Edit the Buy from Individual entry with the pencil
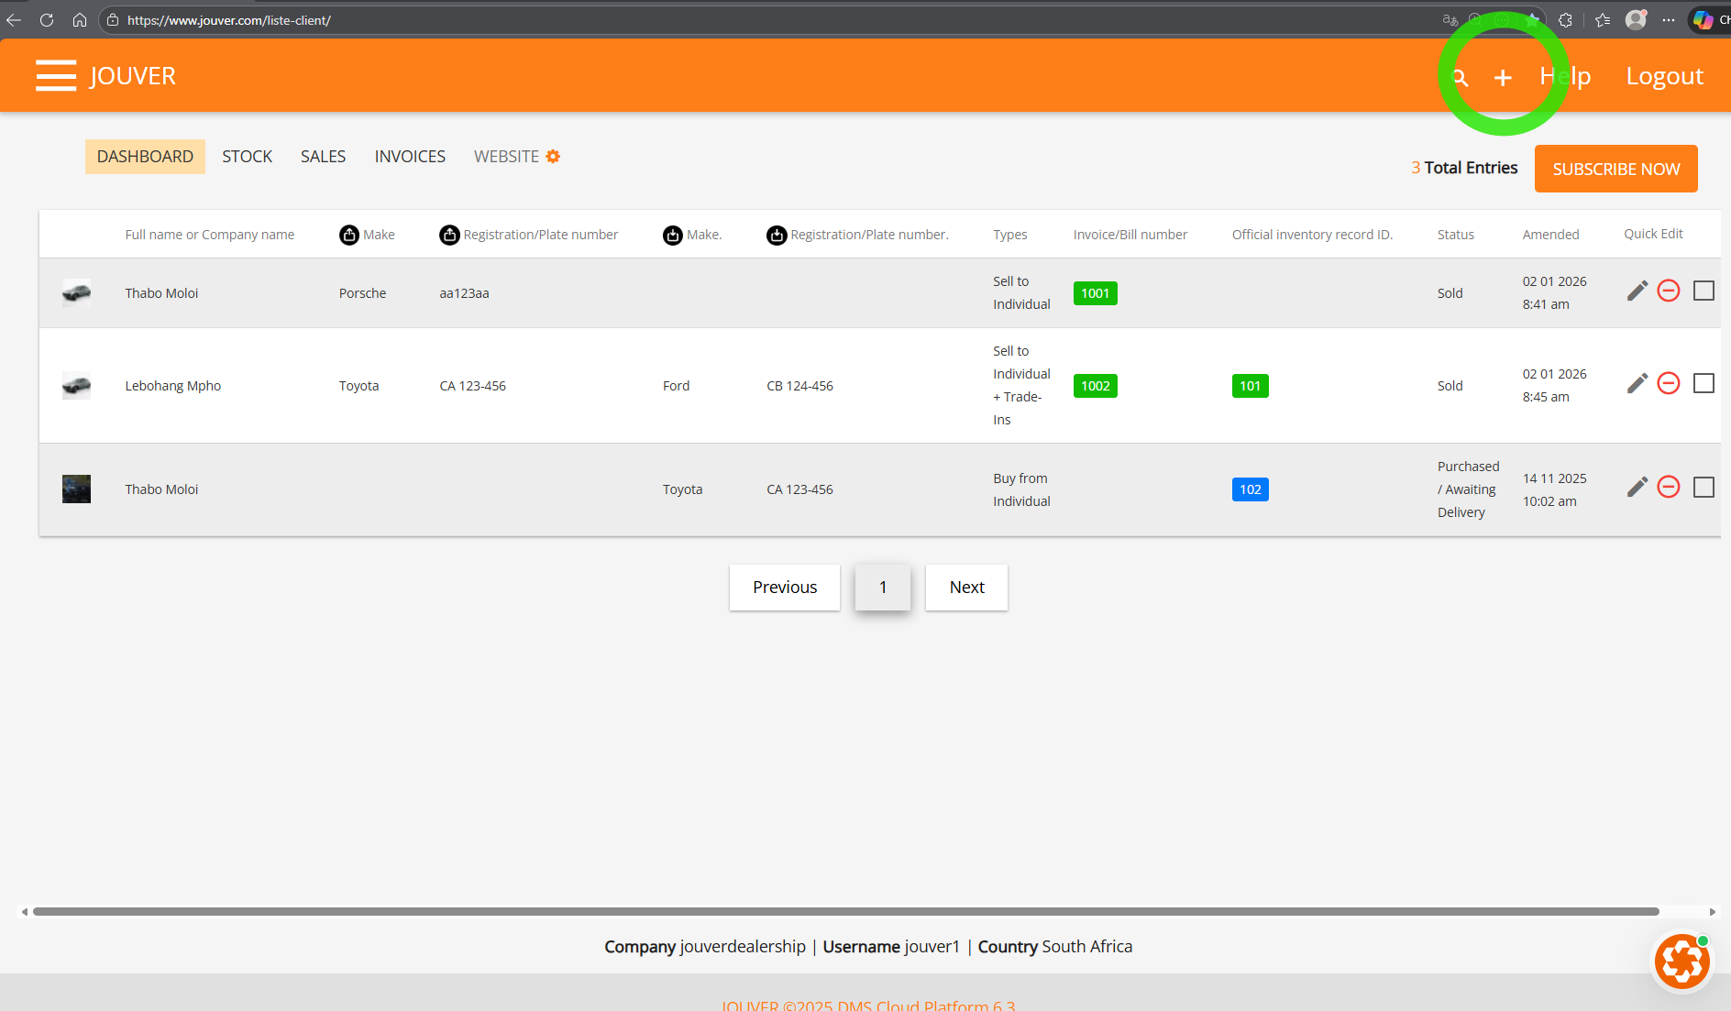The height and width of the screenshot is (1011, 1731). click(1637, 487)
